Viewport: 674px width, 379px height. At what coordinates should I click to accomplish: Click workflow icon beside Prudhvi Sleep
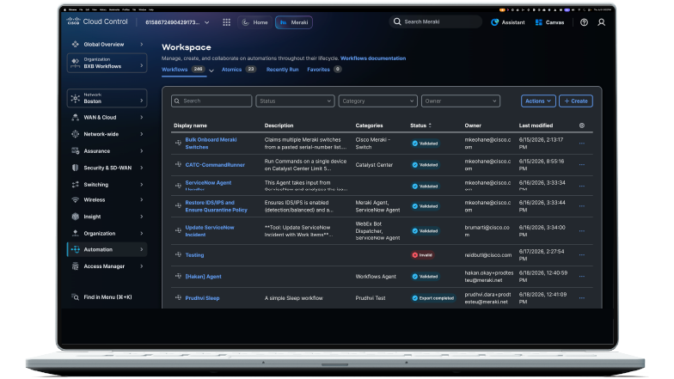[x=178, y=297]
